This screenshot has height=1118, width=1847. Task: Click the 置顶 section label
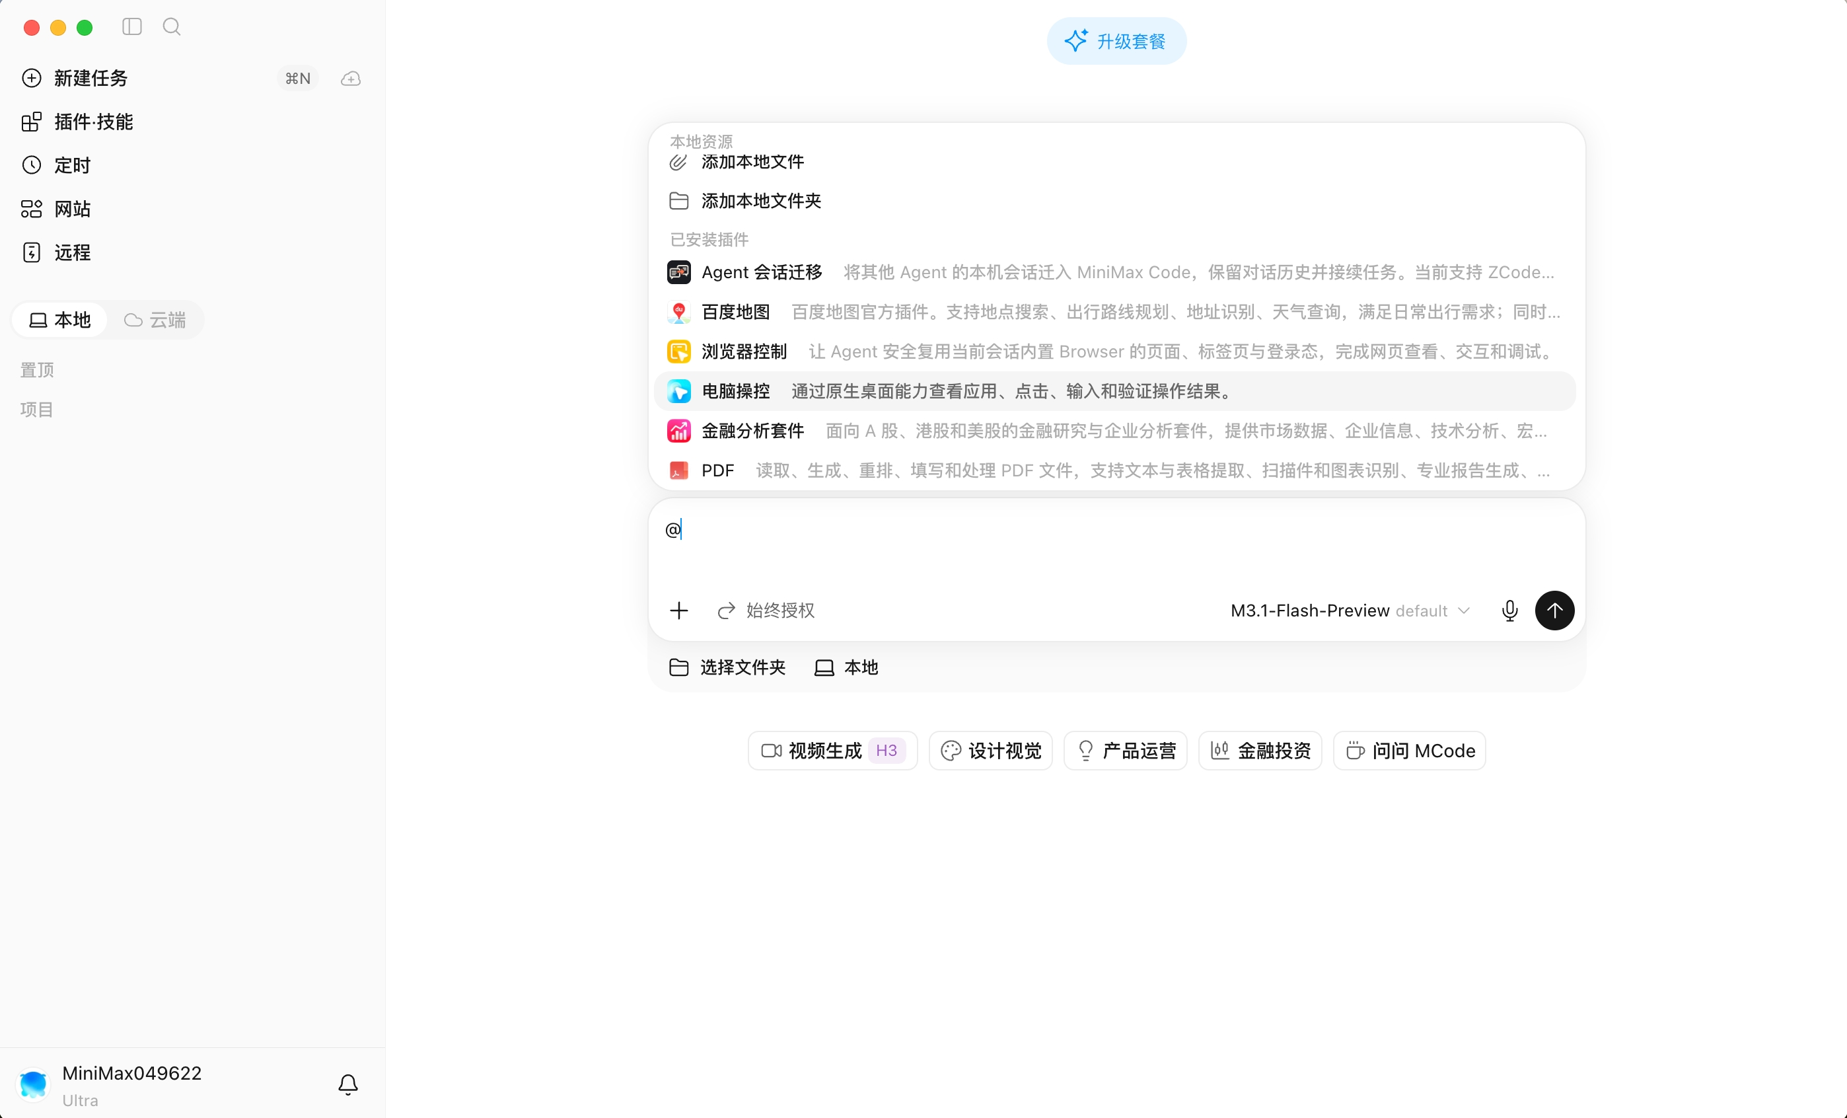tap(38, 369)
